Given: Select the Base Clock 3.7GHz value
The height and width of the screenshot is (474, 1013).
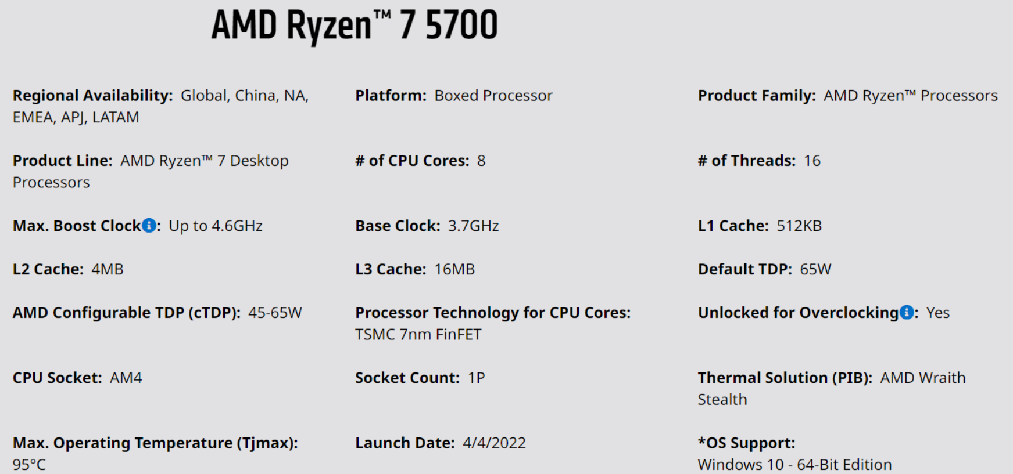Looking at the screenshot, I should [x=473, y=226].
